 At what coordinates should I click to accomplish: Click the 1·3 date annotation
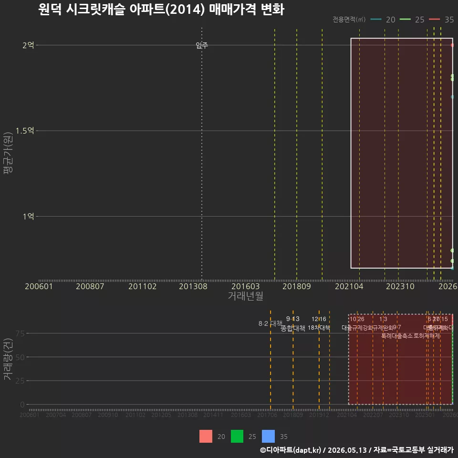tap(383, 319)
